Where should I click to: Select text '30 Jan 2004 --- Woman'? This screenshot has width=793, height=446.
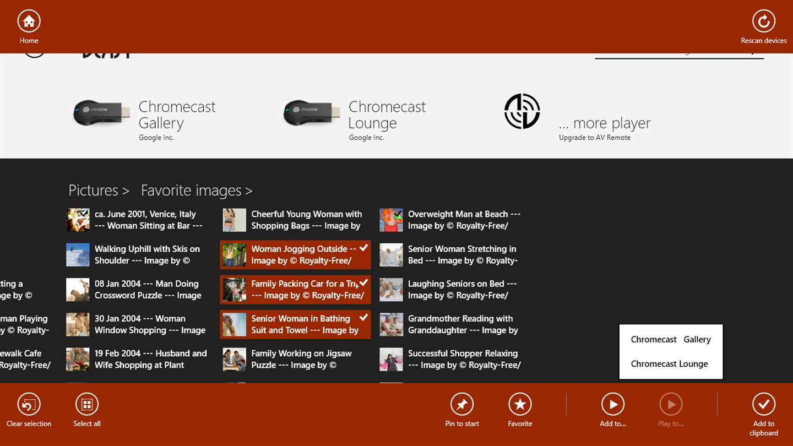[x=140, y=319]
